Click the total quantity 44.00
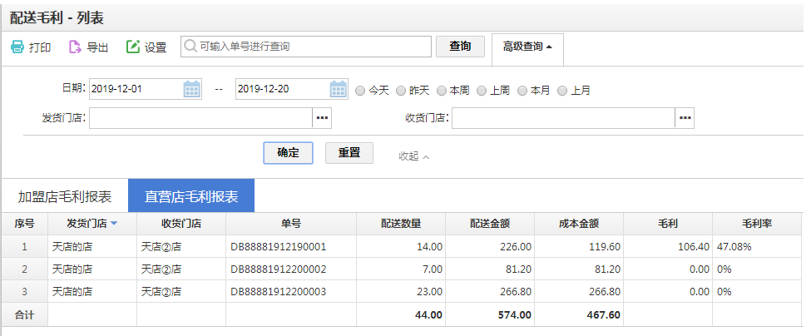This screenshot has width=811, height=336. 428,315
